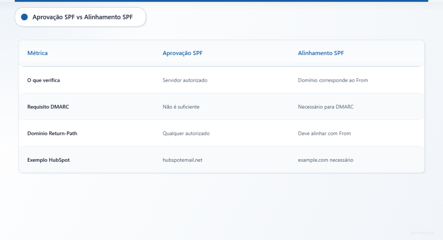This screenshot has height=240, width=443.
Task: Select the 'Aprovação SPF vs Alinhamento SPF' title pill
Action: click(80, 17)
